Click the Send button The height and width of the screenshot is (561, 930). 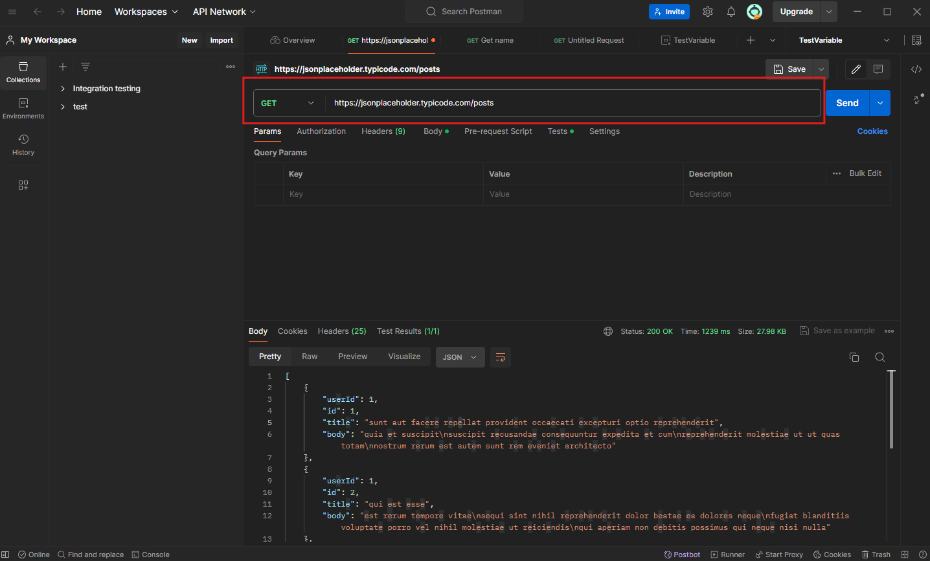pos(847,103)
